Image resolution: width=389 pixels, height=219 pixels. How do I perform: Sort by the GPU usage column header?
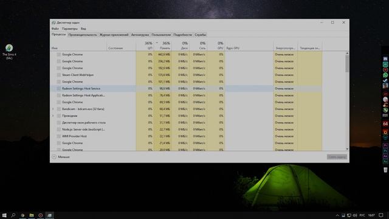click(216, 46)
